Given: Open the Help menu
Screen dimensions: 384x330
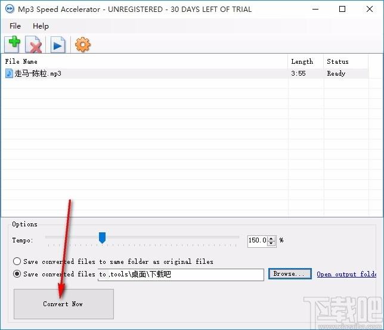Looking at the screenshot, I should pyautogui.click(x=41, y=26).
